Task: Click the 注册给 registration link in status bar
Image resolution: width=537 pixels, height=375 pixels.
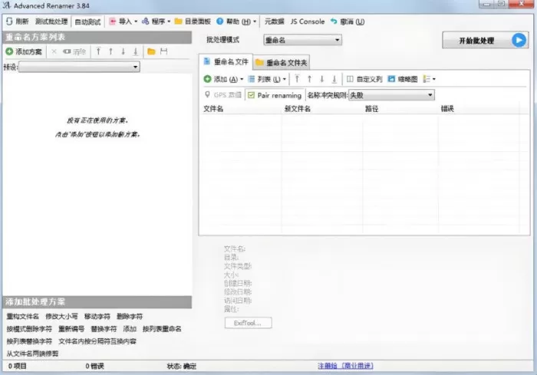Action: 345,366
